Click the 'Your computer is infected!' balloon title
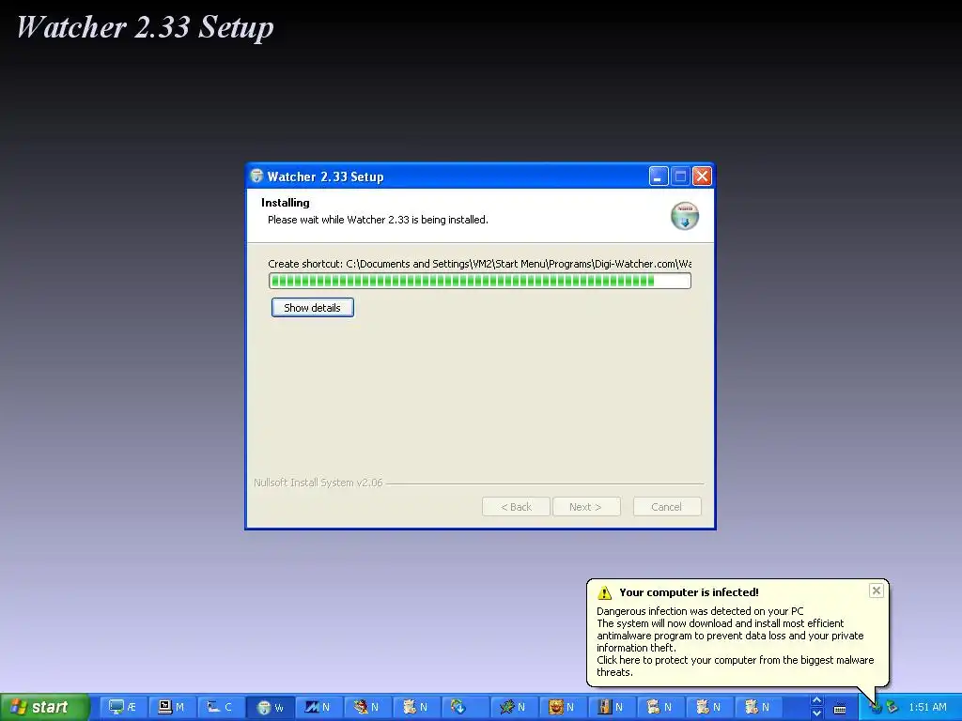962x721 pixels. click(x=689, y=592)
